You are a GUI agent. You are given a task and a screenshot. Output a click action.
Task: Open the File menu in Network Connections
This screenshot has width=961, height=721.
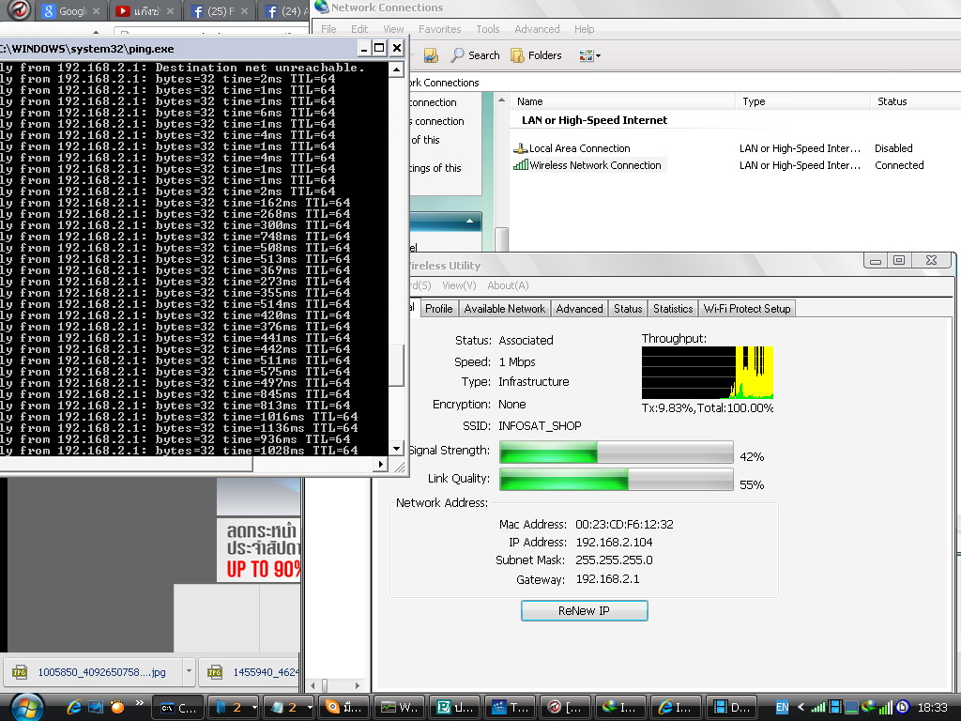coord(328,29)
